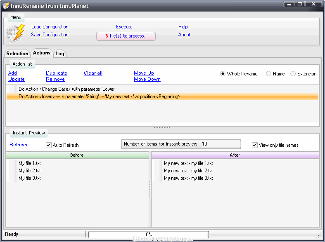Image resolution: width=325 pixels, height=242 pixels.
Task: Minimize the InnoRename window
Action: (289, 4)
